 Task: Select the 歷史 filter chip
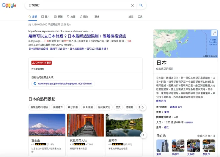point(118,107)
